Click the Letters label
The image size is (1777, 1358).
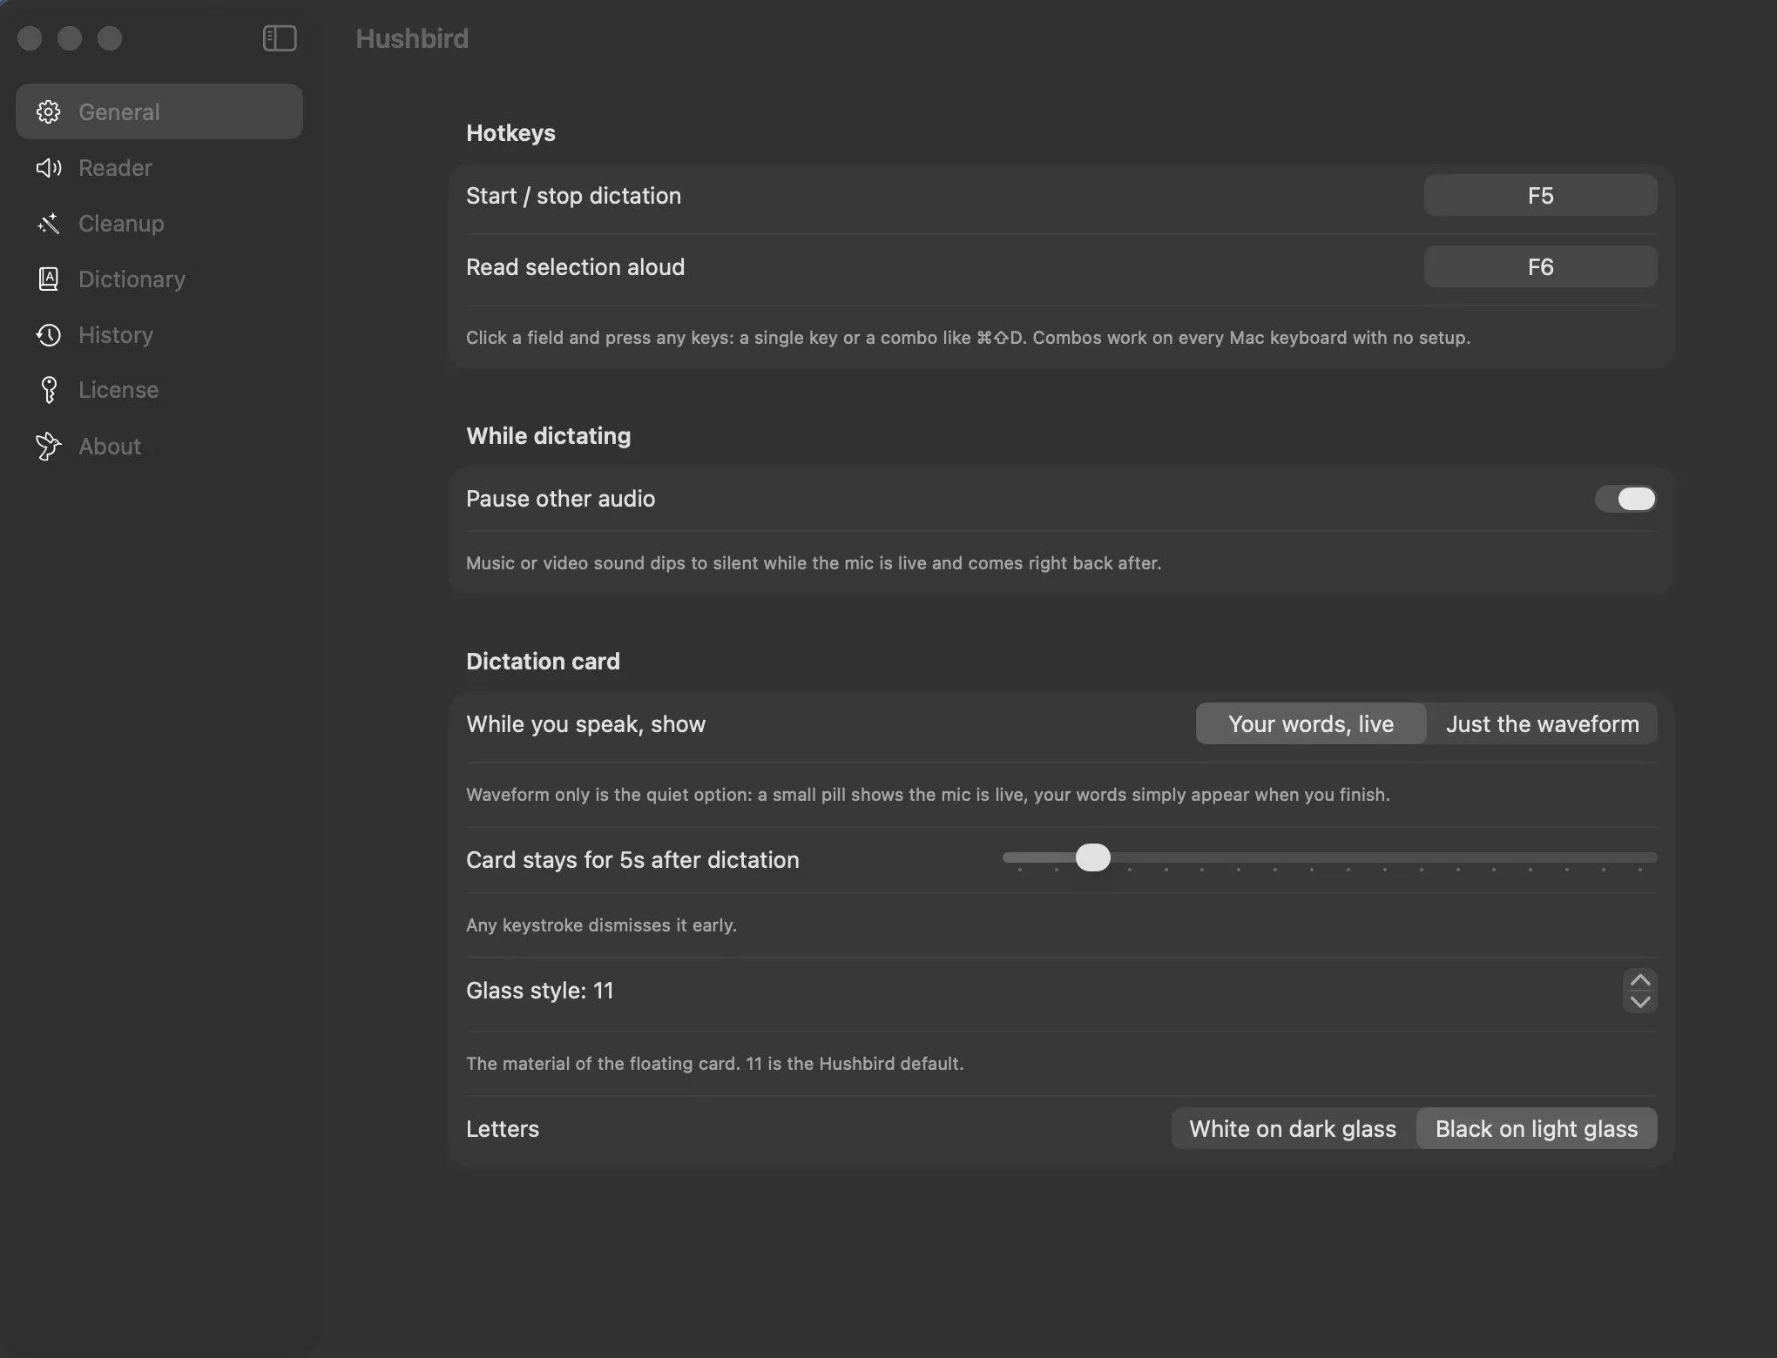coord(503,1129)
